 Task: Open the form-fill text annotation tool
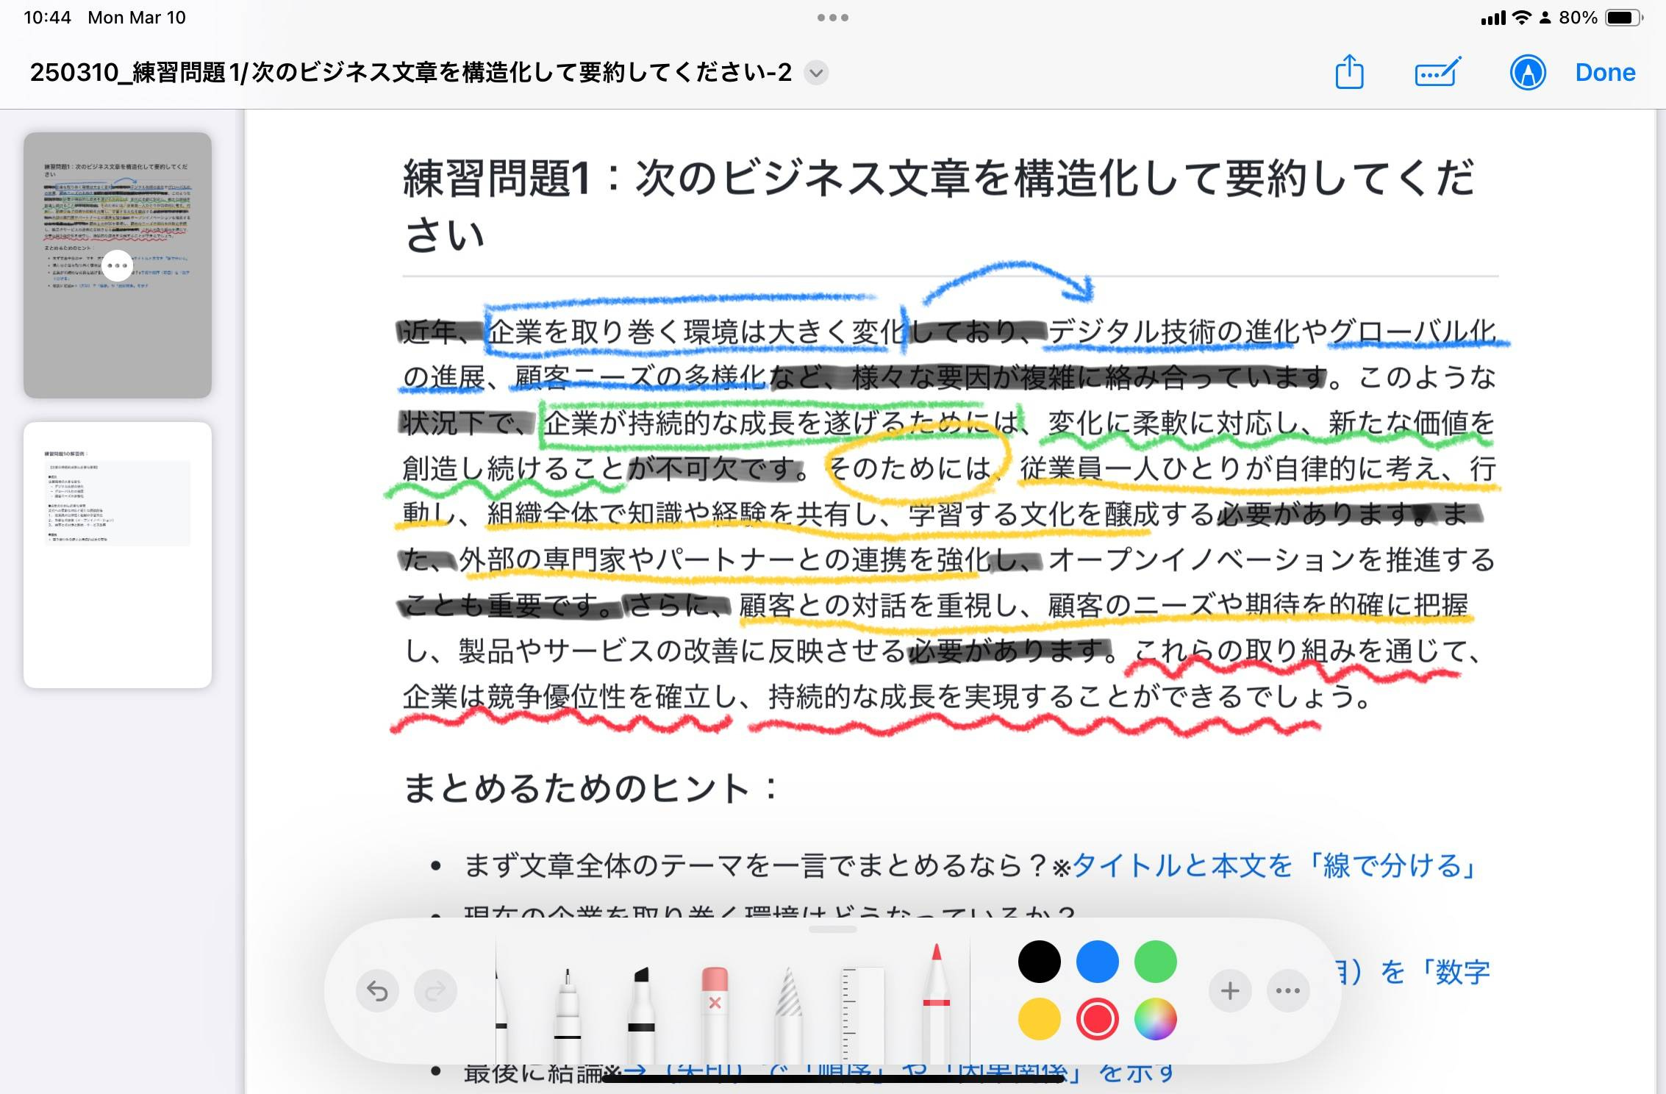[1437, 73]
